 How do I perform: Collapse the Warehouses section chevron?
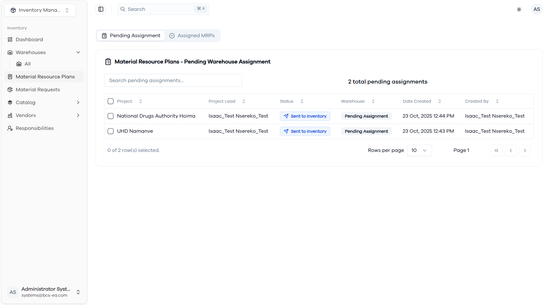coord(78,52)
